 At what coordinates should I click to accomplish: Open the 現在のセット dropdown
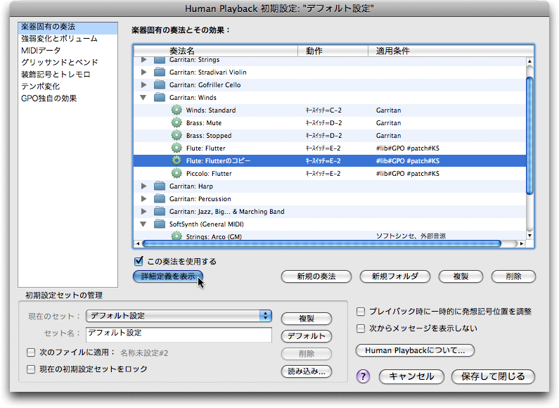[179, 316]
